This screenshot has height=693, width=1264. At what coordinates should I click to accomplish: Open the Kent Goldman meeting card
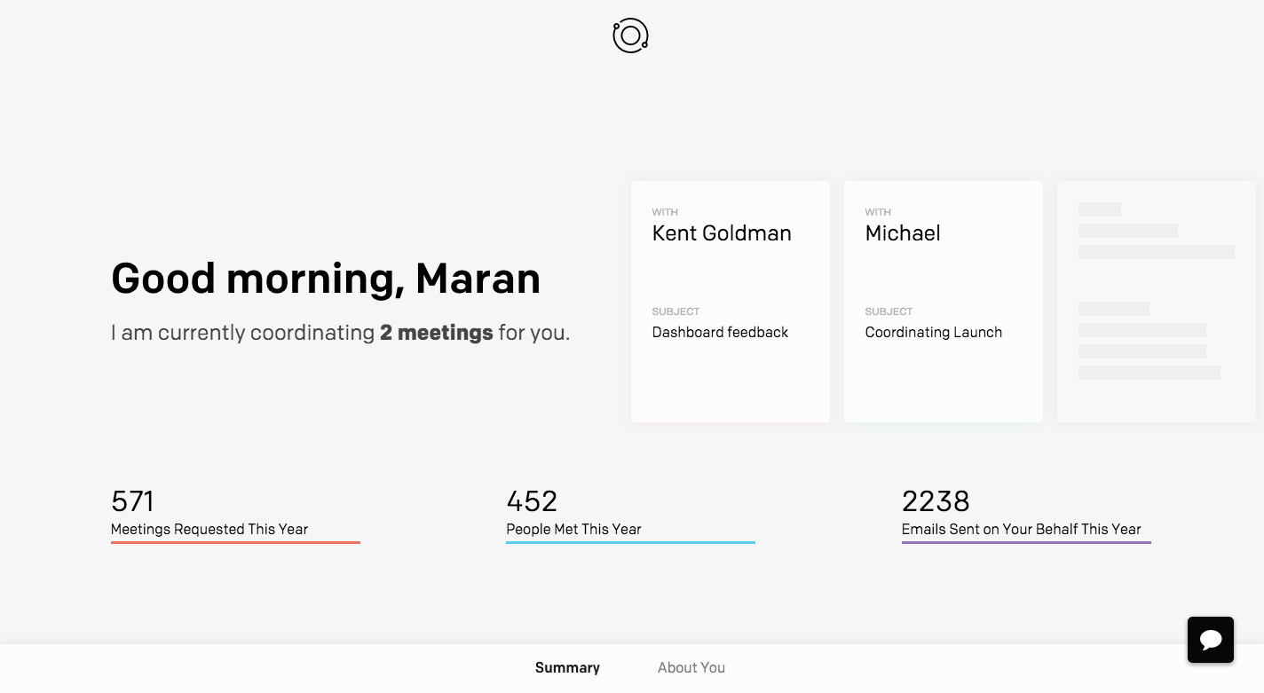point(731,302)
